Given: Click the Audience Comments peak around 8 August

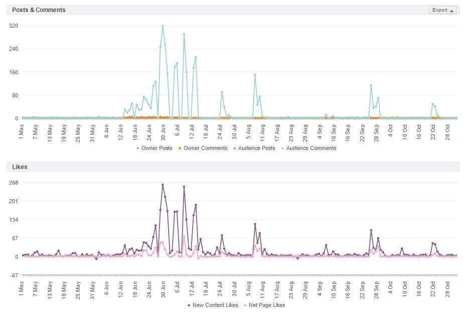Looking at the screenshot, I should 255,75.
